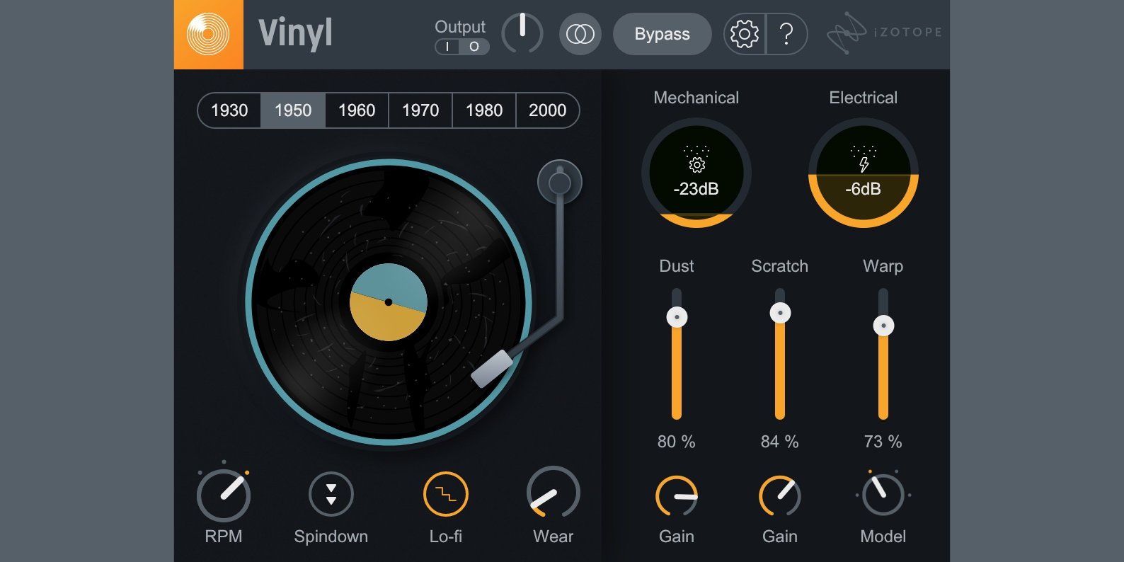Open help via the question mark icon
The height and width of the screenshot is (562, 1124).
point(786,34)
